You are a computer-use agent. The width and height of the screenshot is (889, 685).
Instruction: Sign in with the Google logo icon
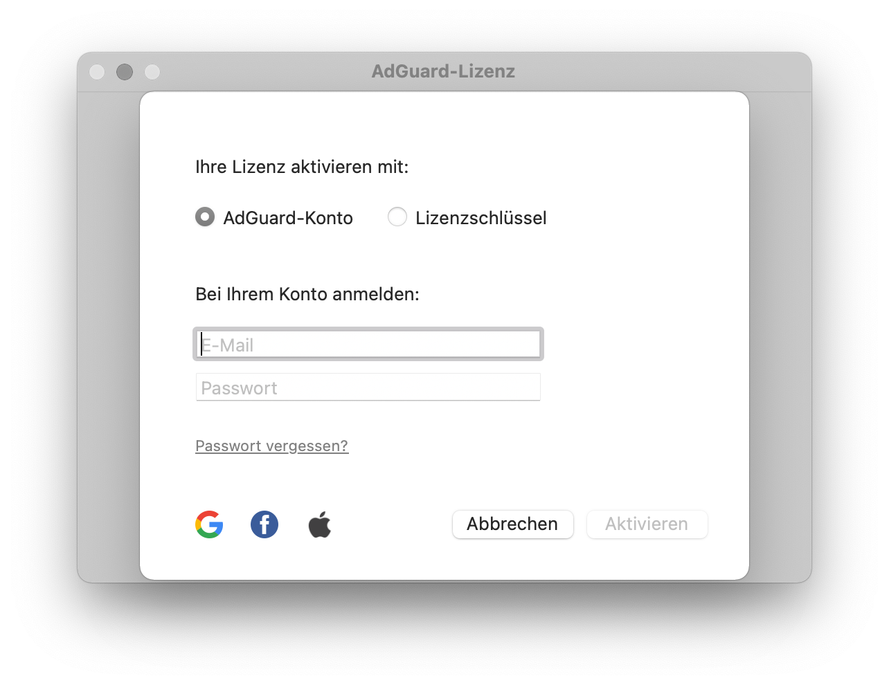[x=209, y=524]
